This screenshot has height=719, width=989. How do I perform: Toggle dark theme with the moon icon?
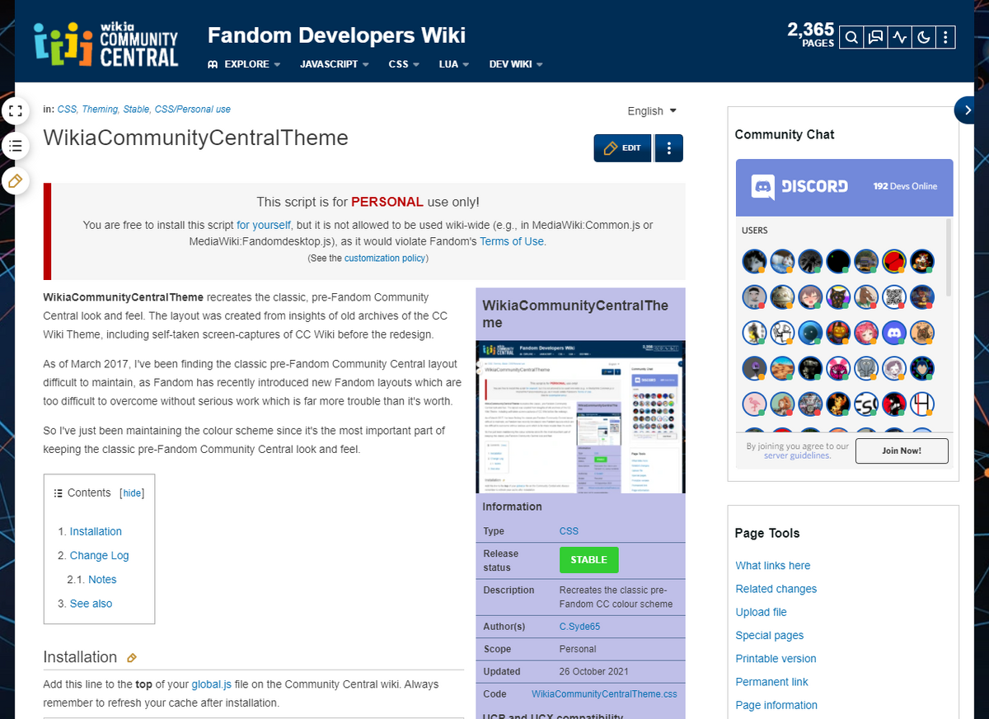pos(922,37)
